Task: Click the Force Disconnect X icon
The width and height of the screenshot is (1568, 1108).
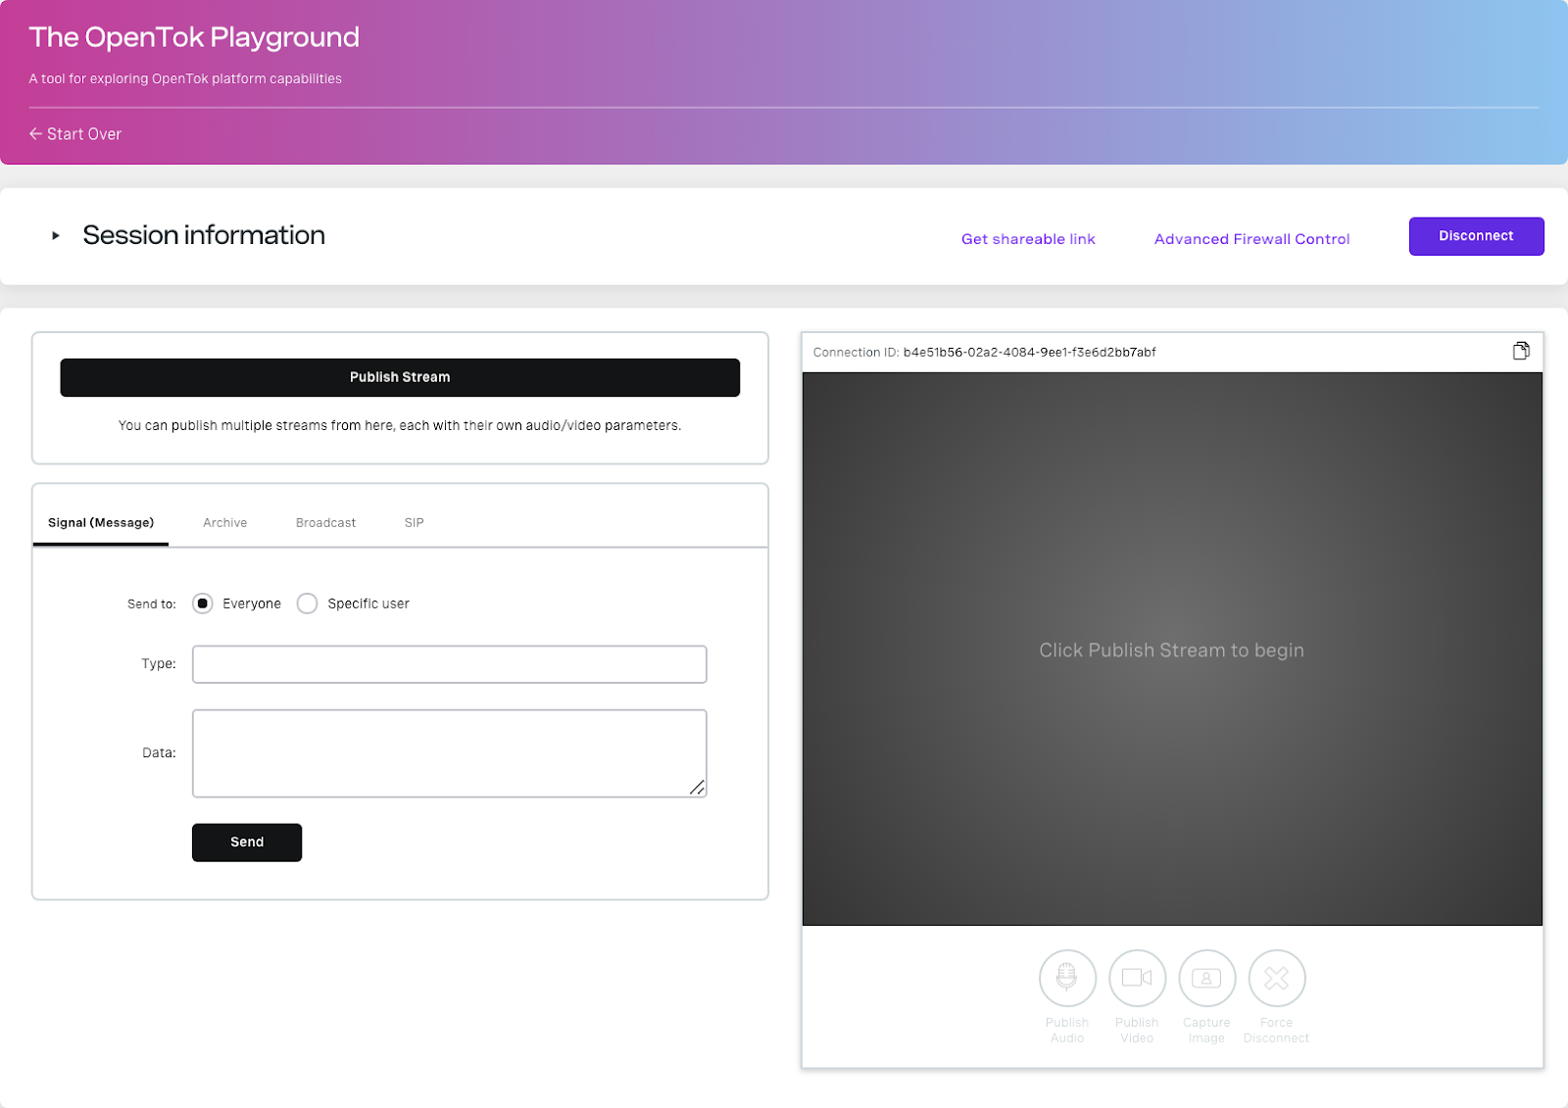Action: click(x=1276, y=978)
